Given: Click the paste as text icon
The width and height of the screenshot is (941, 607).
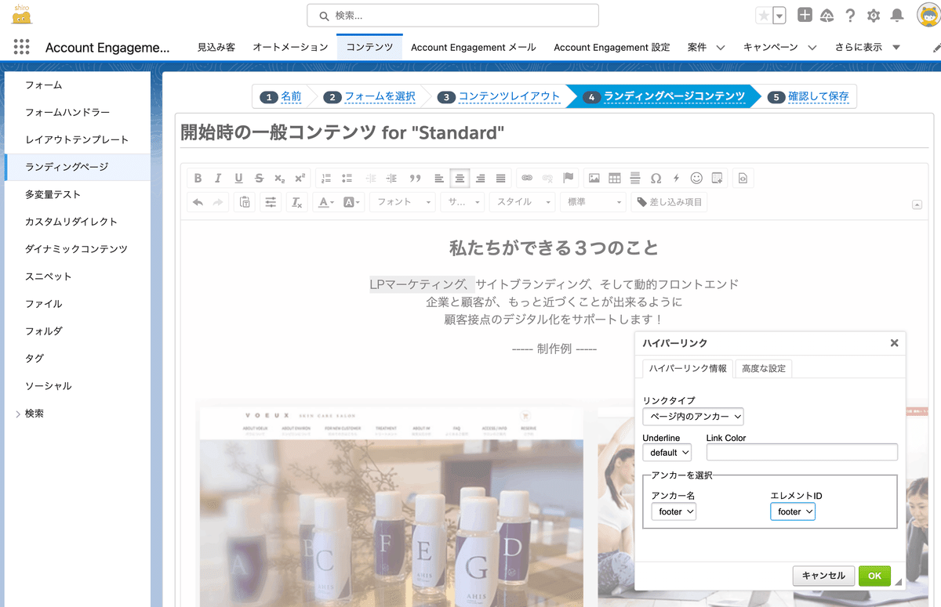Looking at the screenshot, I should click(x=245, y=202).
